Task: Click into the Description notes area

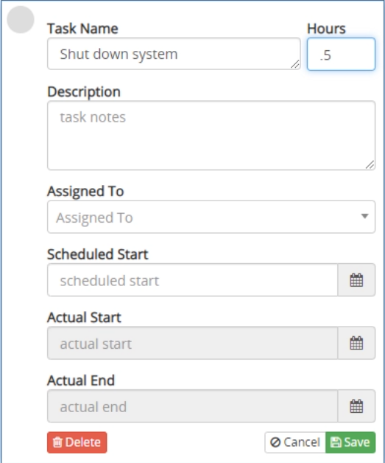Action: [211, 136]
